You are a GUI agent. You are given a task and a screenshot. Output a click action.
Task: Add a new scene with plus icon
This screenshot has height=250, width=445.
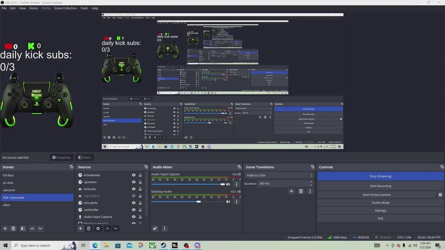coord(5,228)
